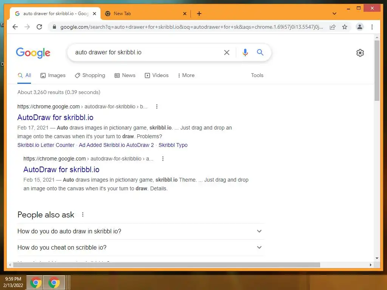Image resolution: width=387 pixels, height=290 pixels.
Task: Open the 'Skribbl Typo' sitelink
Action: point(173,145)
